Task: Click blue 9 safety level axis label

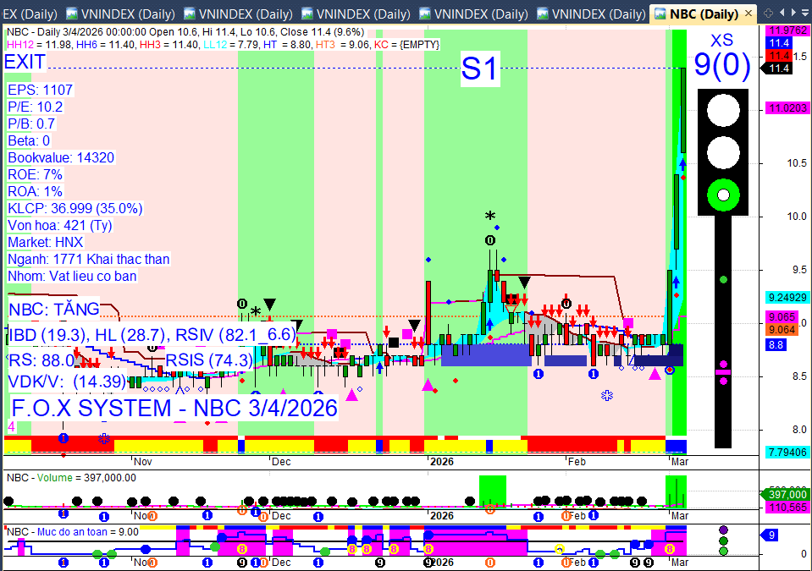Action: [771, 535]
